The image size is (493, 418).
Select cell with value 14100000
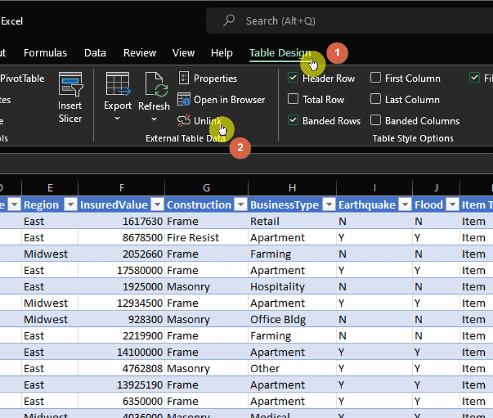(122, 353)
